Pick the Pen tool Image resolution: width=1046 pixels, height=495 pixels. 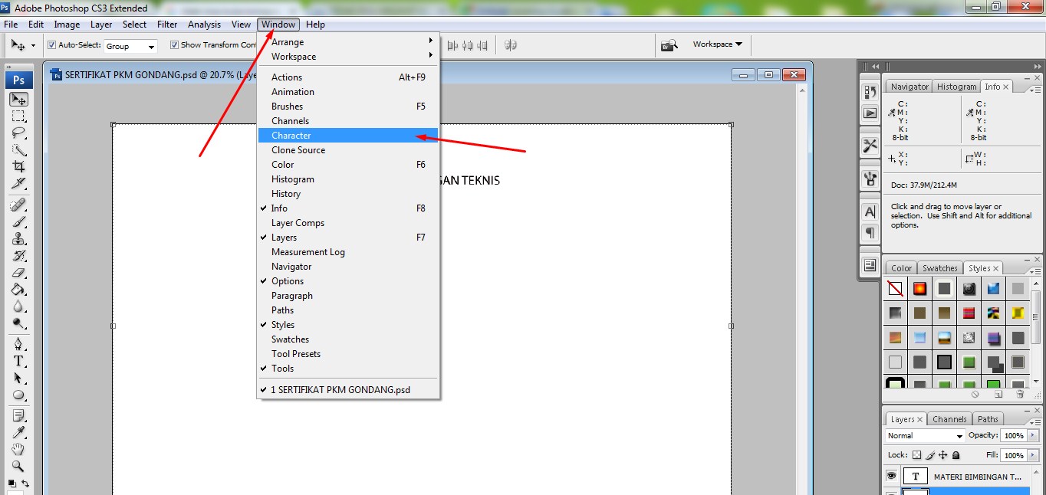[18, 343]
